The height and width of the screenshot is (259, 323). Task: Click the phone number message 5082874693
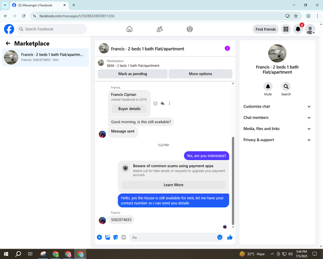[x=121, y=220]
